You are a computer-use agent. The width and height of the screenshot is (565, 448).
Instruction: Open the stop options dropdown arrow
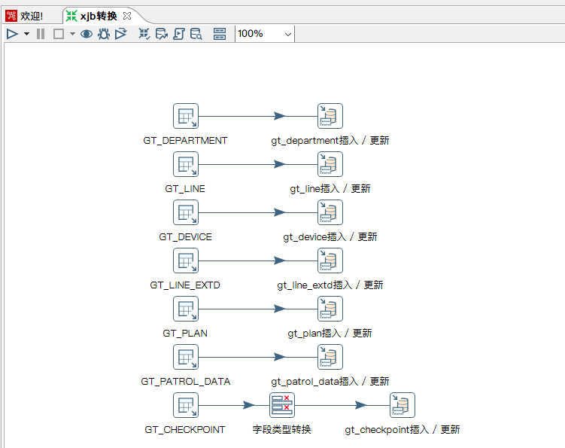tap(72, 34)
